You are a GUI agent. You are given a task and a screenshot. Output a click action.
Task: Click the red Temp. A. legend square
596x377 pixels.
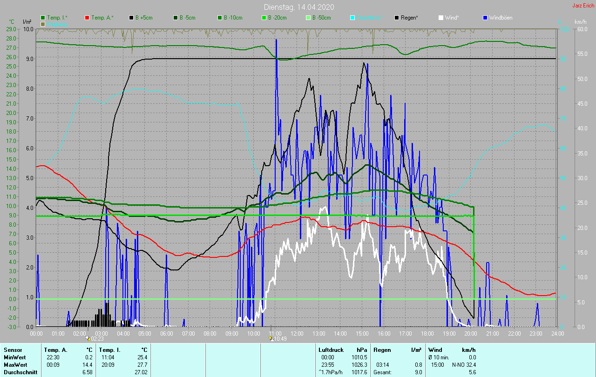pos(87,18)
